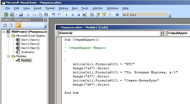The image size is (190, 104).
Task: Click the Paste clipboard icon
Action: tap(40, 15)
